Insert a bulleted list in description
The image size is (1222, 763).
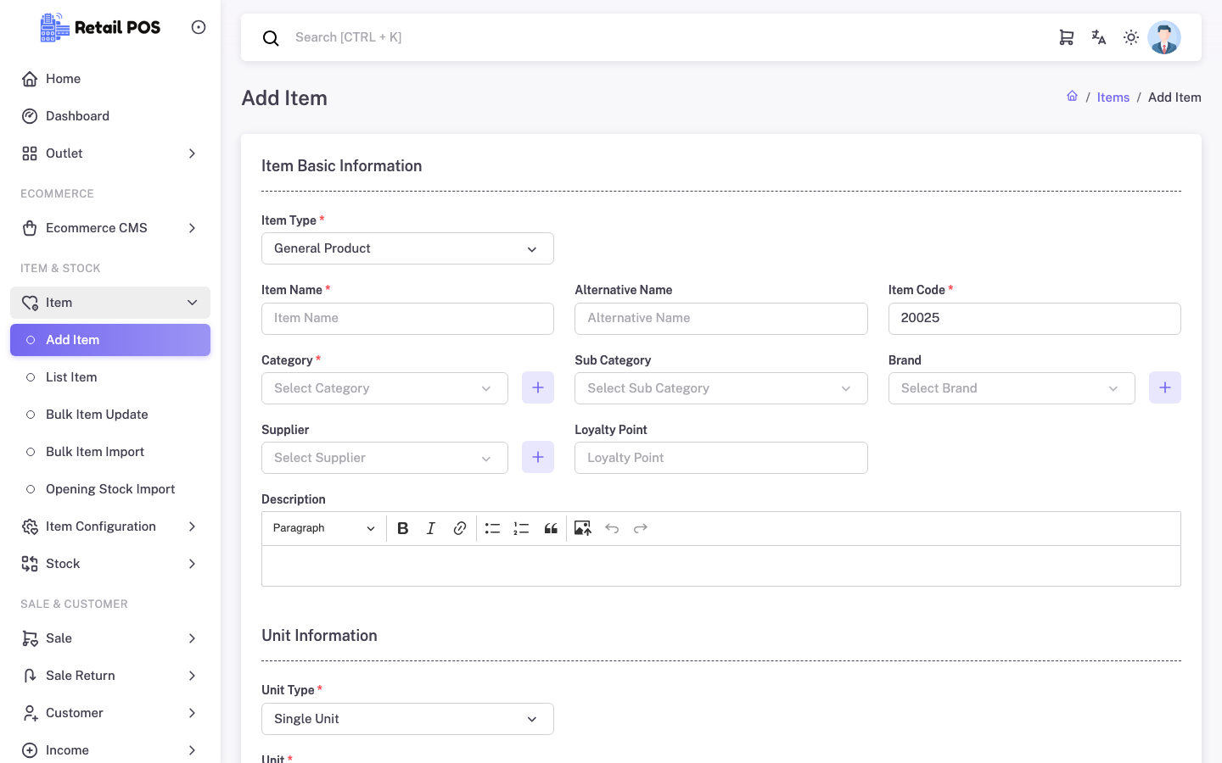[492, 528]
